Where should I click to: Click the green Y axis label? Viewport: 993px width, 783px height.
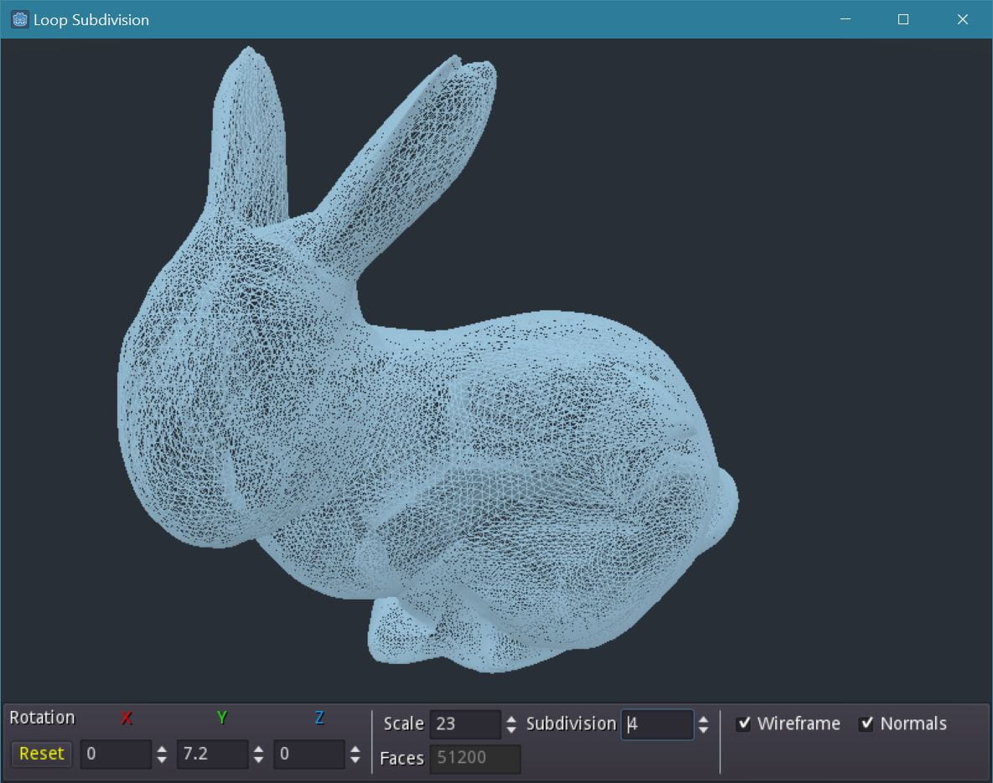click(222, 718)
